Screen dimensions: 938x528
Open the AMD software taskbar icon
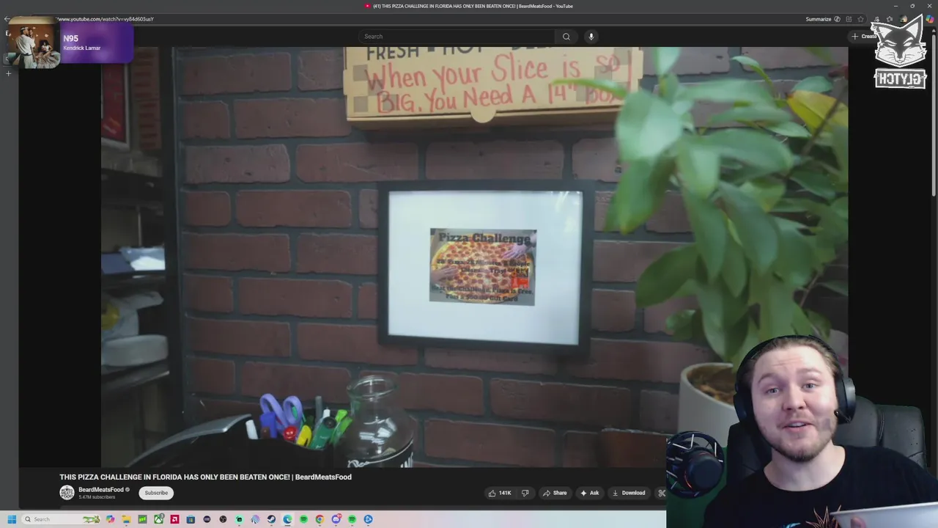click(174, 519)
